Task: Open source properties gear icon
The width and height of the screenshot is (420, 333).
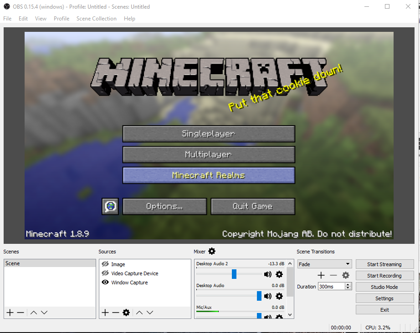Action: [x=126, y=313]
